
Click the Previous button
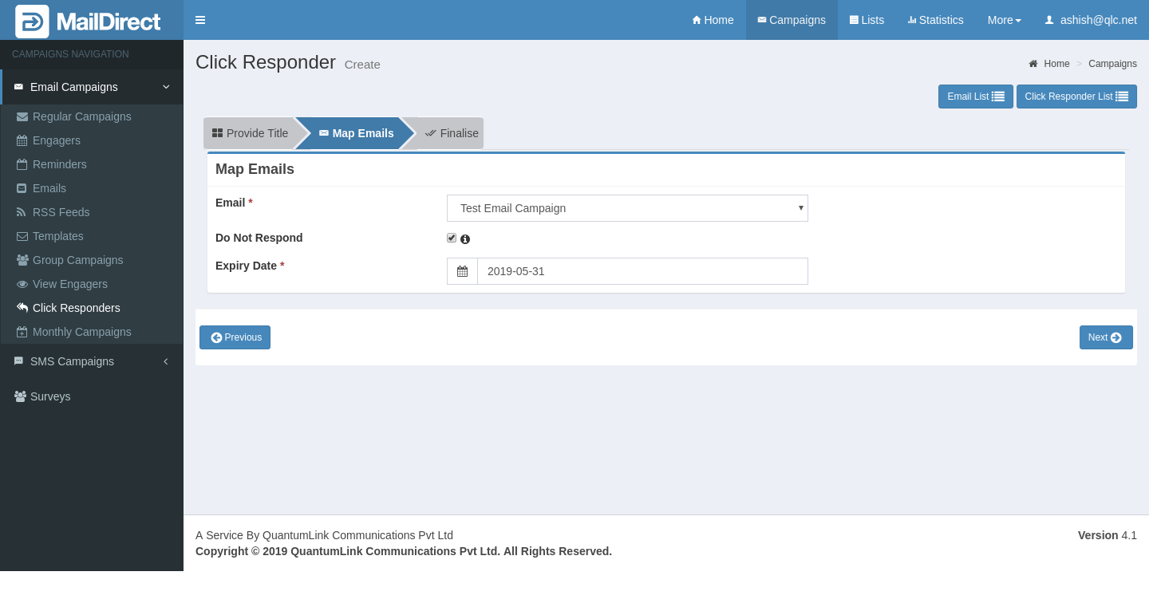(x=235, y=337)
